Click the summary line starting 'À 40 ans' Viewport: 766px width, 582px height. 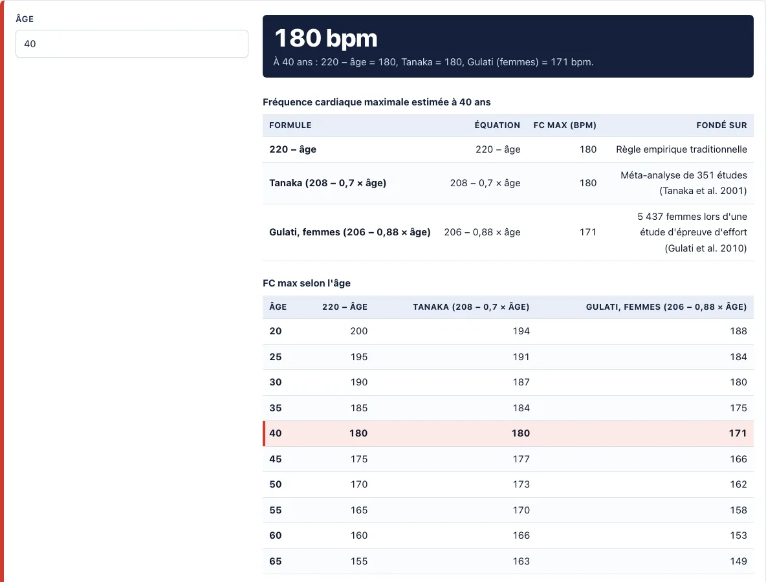coord(433,62)
